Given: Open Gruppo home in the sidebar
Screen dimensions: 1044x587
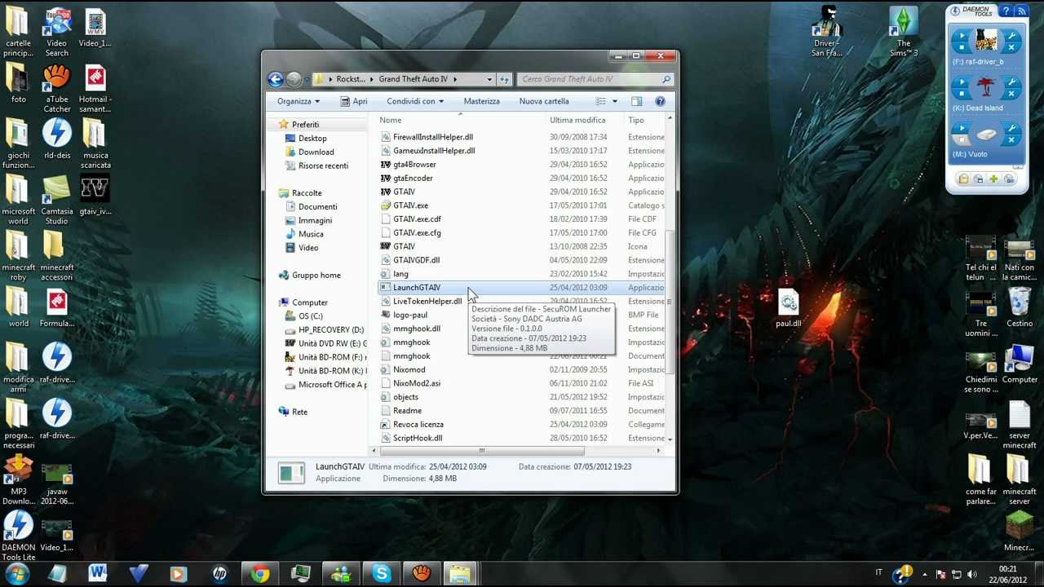Looking at the screenshot, I should 316,275.
